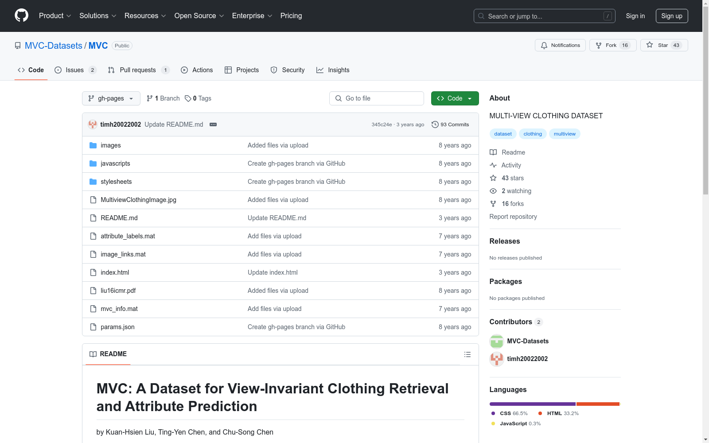709x443 pixels.
Task: Click the GitHub logo icon
Action: pyautogui.click(x=21, y=16)
